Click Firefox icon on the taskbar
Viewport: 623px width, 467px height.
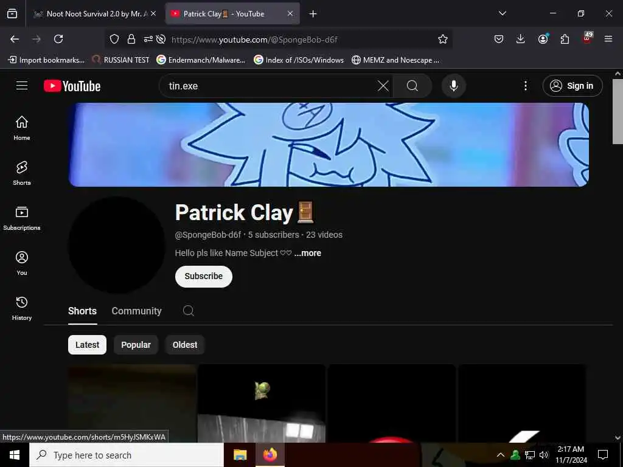(x=270, y=455)
